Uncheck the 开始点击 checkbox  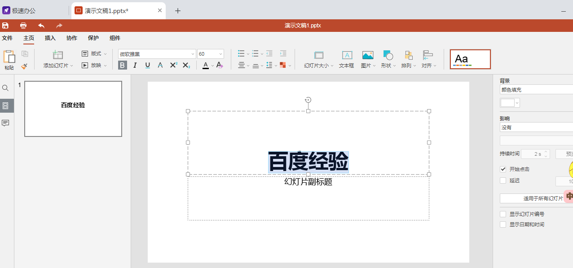pos(503,169)
